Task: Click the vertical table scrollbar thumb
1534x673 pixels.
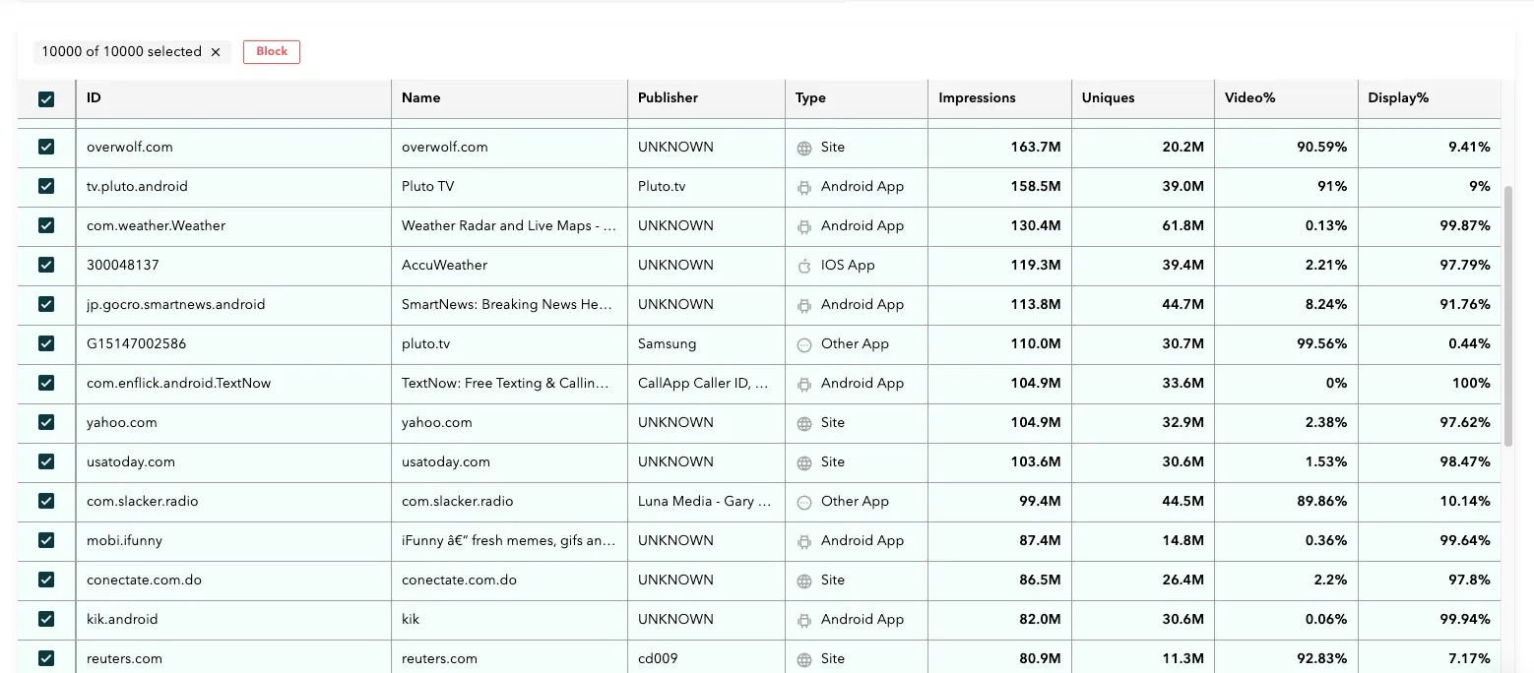Action: tap(1507, 315)
